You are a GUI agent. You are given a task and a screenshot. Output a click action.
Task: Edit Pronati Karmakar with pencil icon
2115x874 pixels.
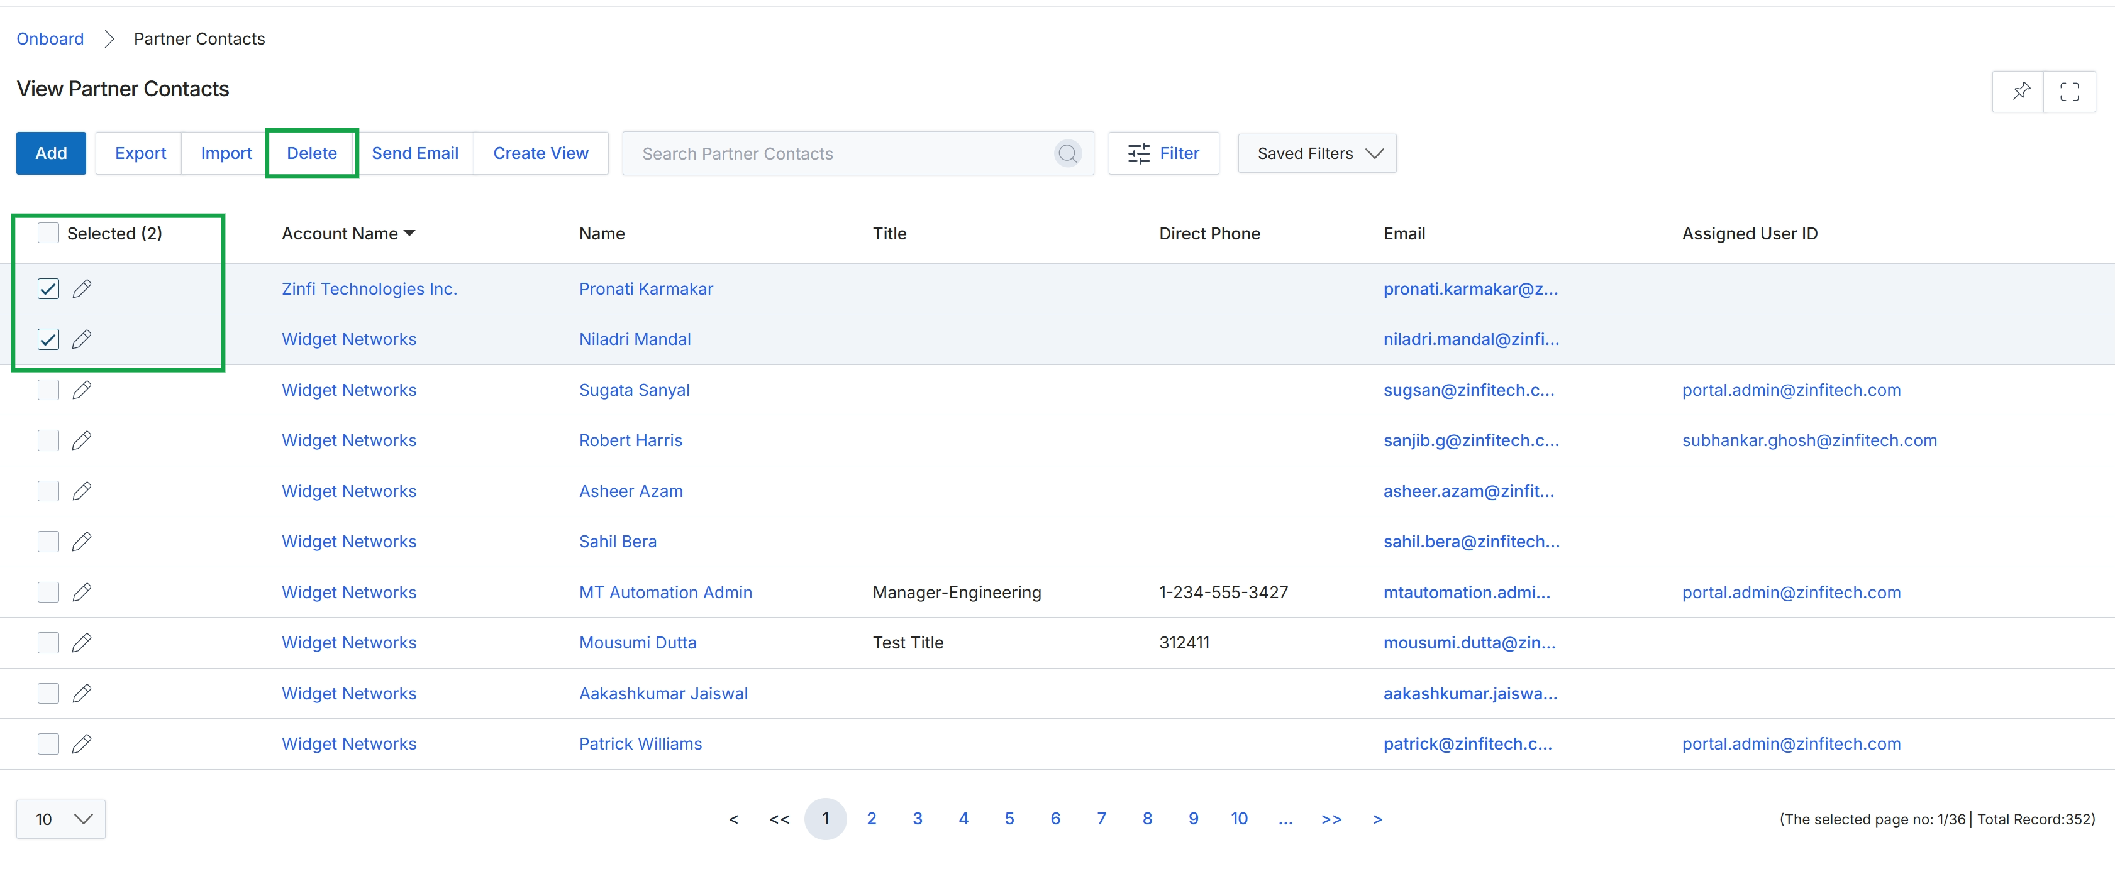click(81, 289)
